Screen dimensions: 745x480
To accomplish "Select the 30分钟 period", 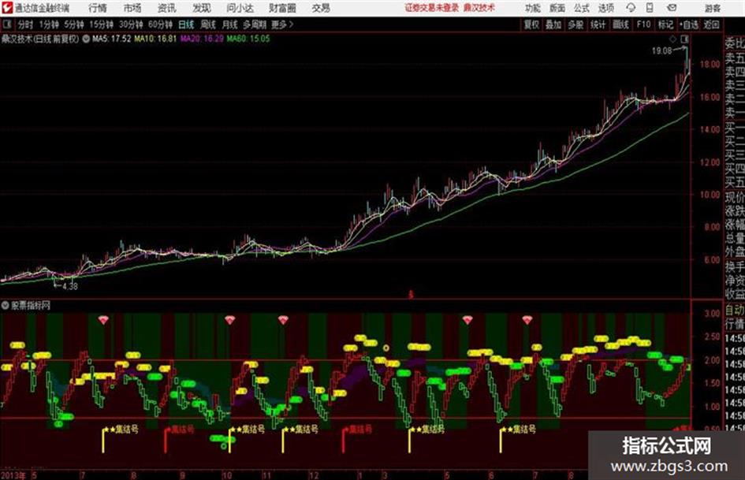I will (x=131, y=24).
